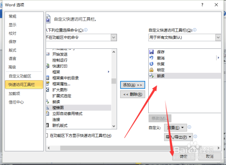Click the 立即自动套用格式 icon

coord(48,113)
